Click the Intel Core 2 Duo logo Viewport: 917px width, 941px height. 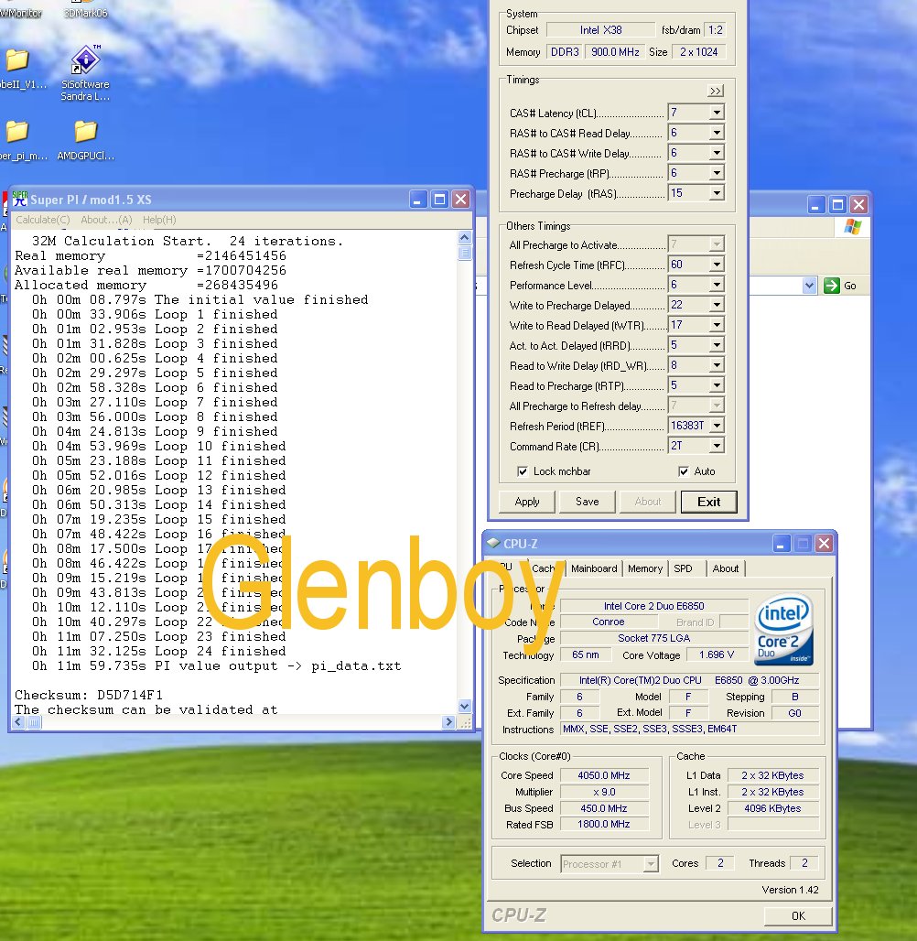tap(784, 631)
